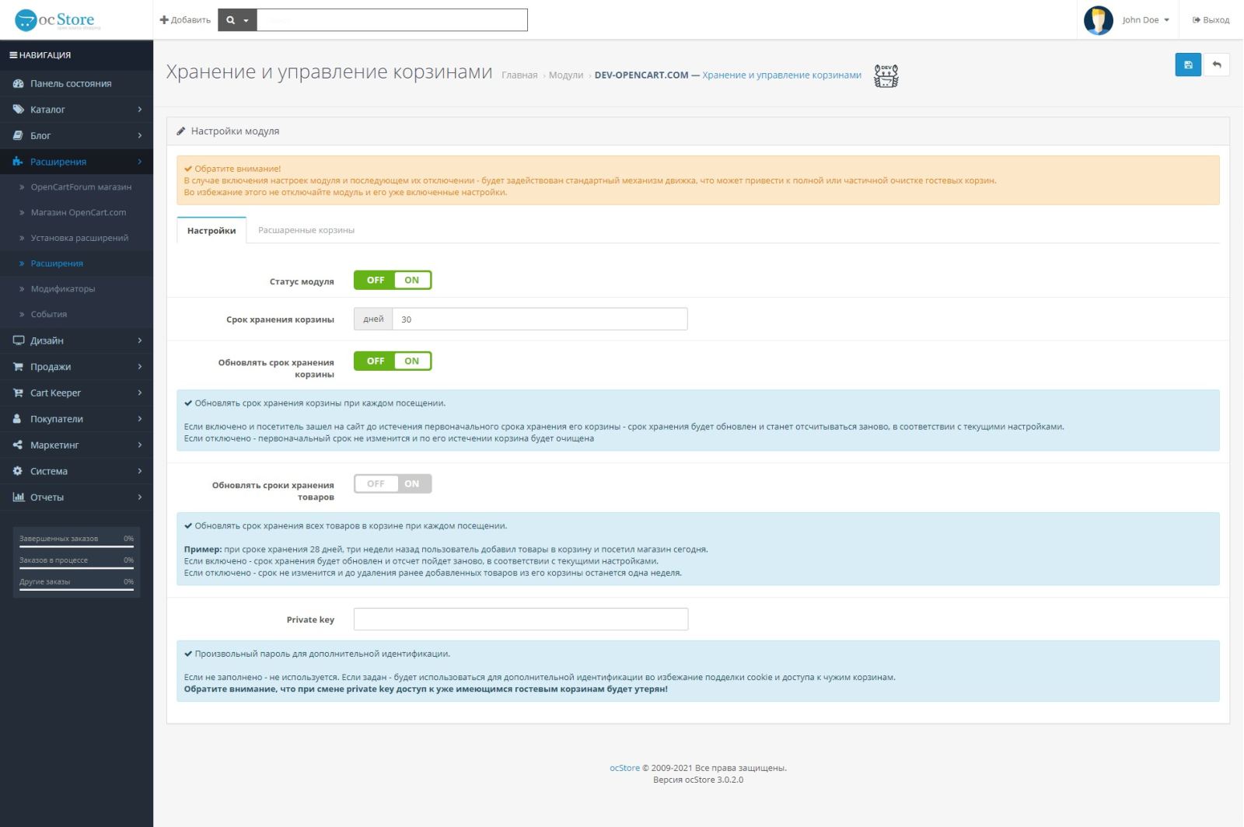Expand the Продажи menu
This screenshot has width=1244, height=827.
point(76,367)
